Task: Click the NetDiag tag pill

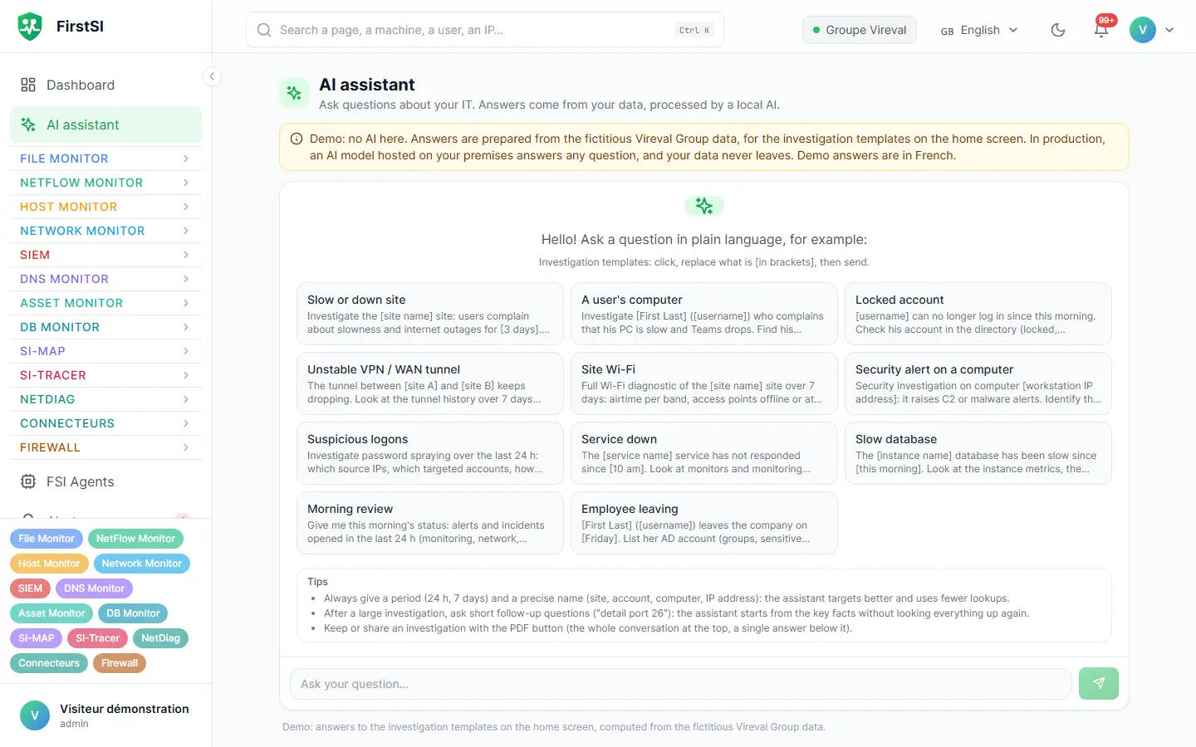Action: pos(160,638)
